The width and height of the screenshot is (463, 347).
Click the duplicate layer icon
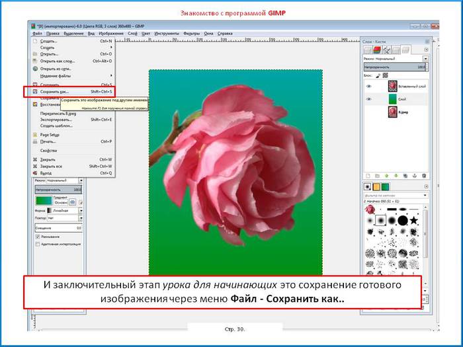tap(405, 176)
